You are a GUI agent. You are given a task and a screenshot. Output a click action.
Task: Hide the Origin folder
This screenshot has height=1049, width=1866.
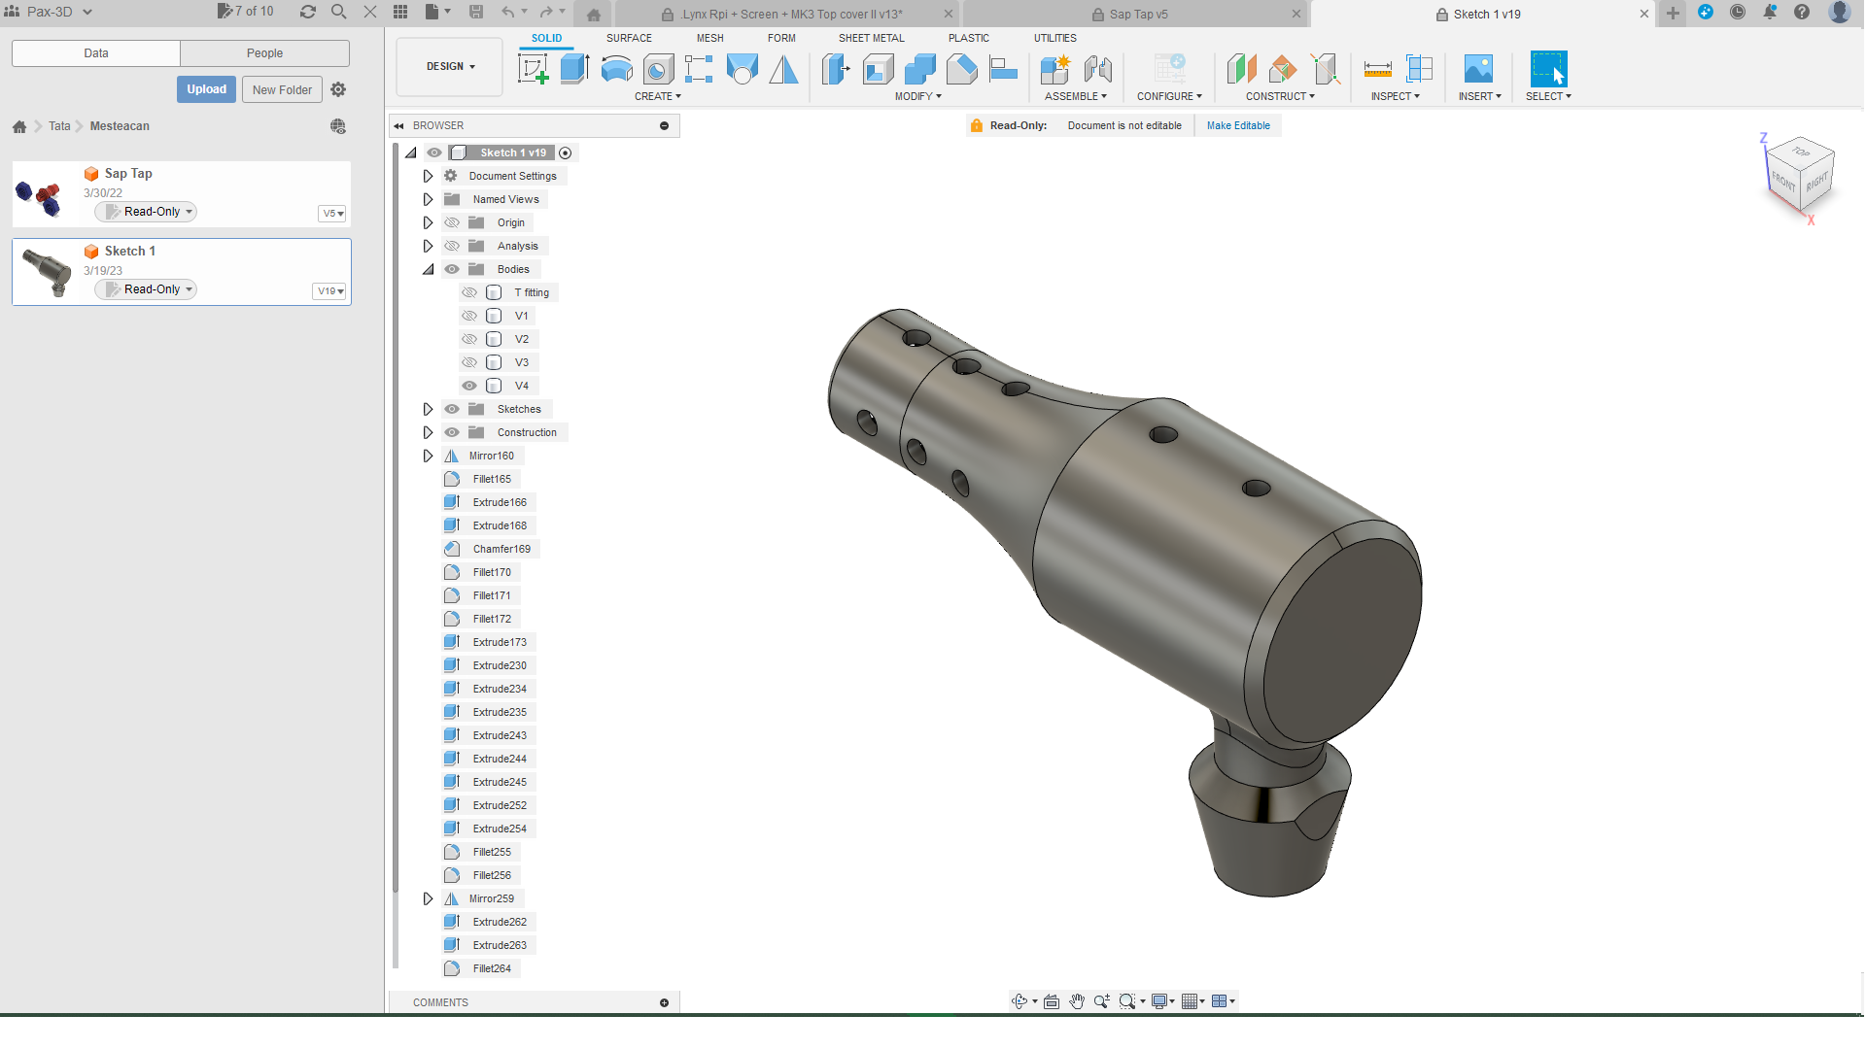pos(451,222)
